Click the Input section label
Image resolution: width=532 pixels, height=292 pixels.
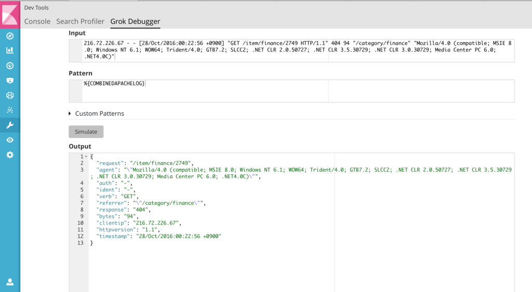[77, 33]
